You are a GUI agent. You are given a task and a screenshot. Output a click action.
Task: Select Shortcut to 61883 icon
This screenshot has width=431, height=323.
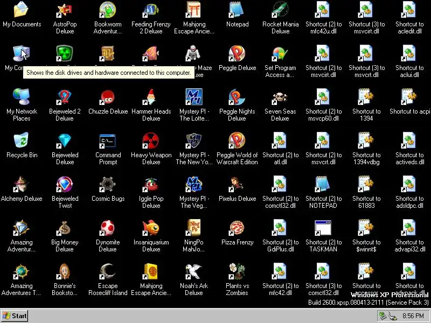[366, 184]
